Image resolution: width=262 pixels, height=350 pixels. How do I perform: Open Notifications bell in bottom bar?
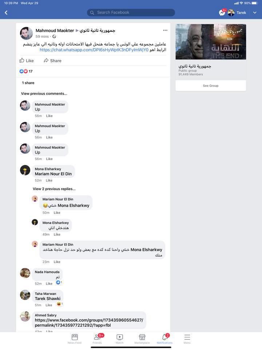point(164,338)
